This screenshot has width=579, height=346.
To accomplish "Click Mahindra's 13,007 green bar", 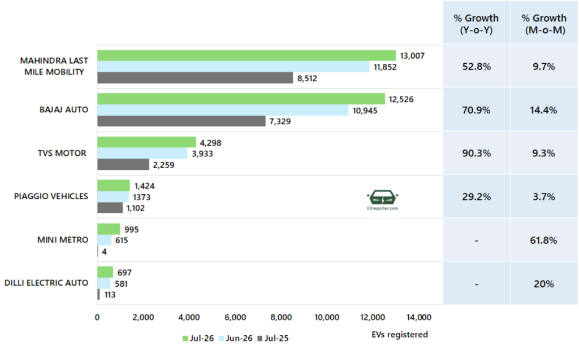I will (x=247, y=56).
